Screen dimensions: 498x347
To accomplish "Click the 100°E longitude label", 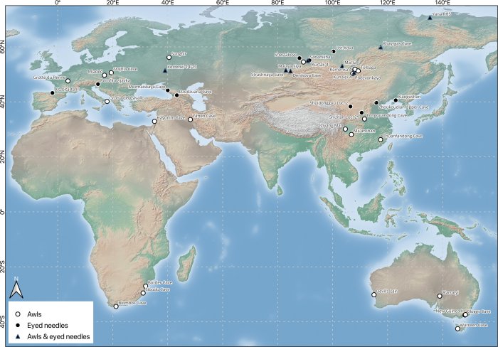I will point(333,5).
